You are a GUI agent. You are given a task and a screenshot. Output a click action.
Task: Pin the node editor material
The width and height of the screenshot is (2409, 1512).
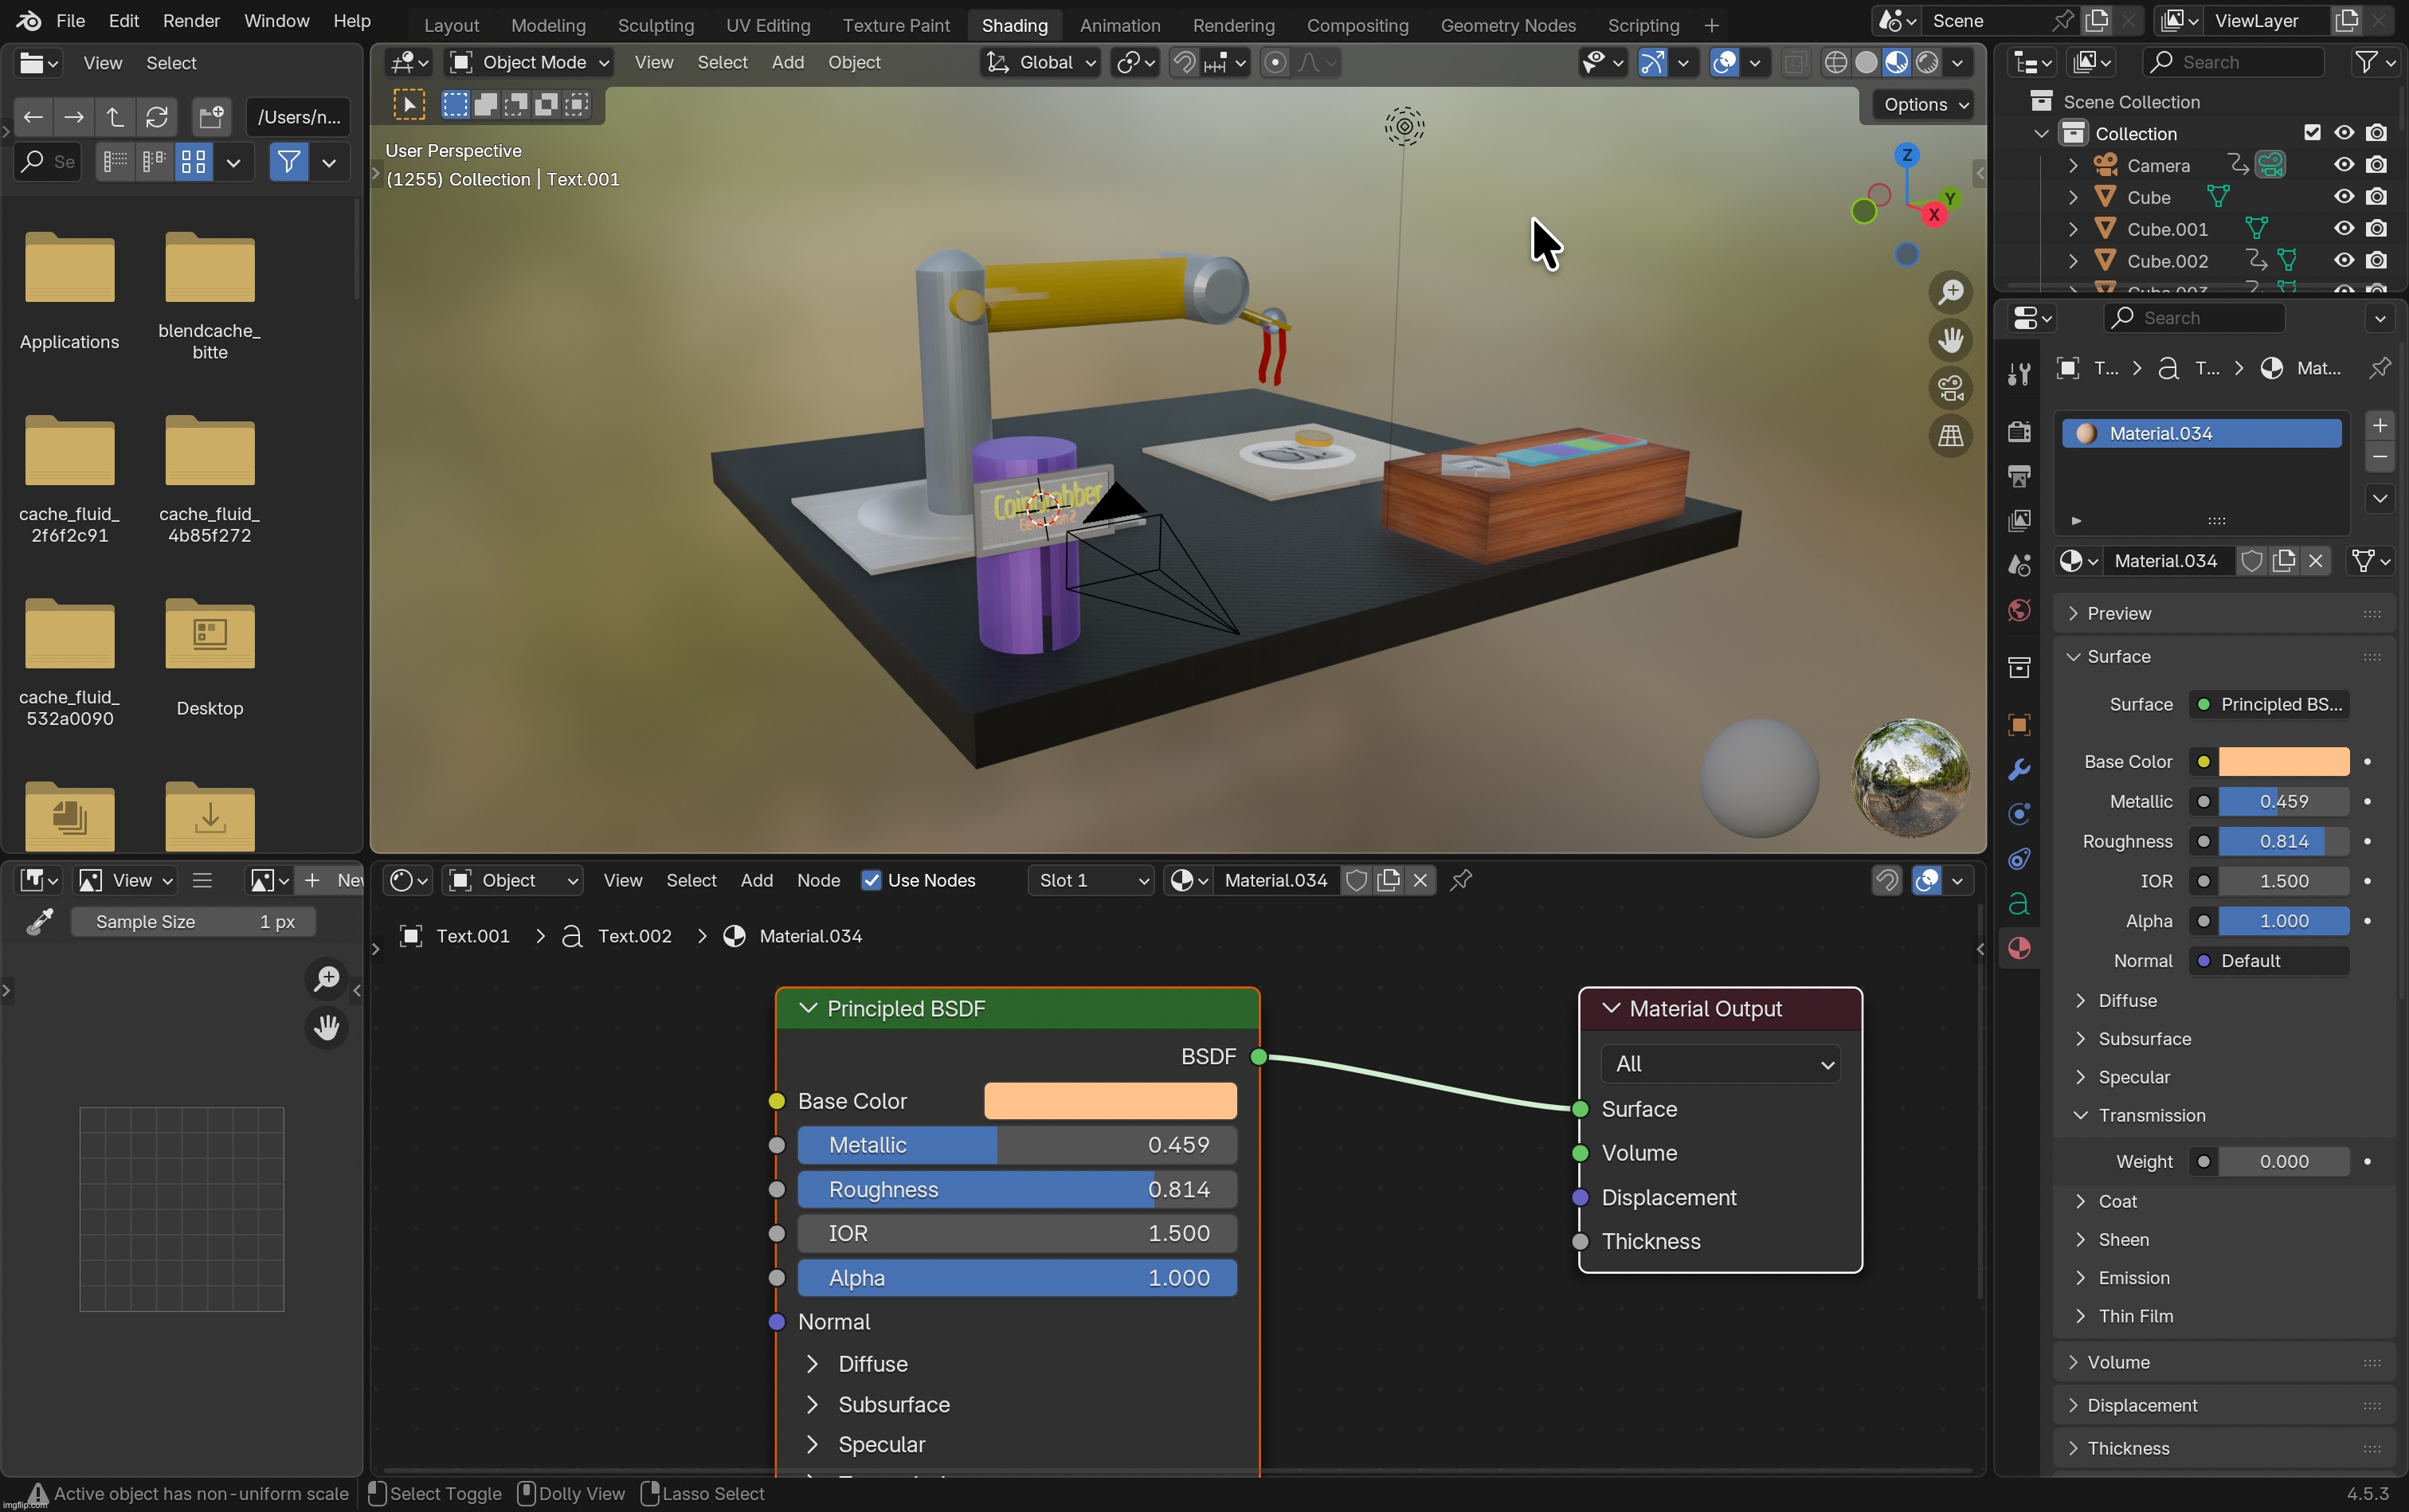pos(1461,880)
